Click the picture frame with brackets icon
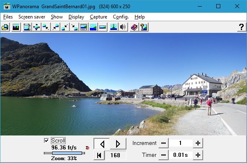This screenshot has height=163, width=247. (x=27, y=27)
